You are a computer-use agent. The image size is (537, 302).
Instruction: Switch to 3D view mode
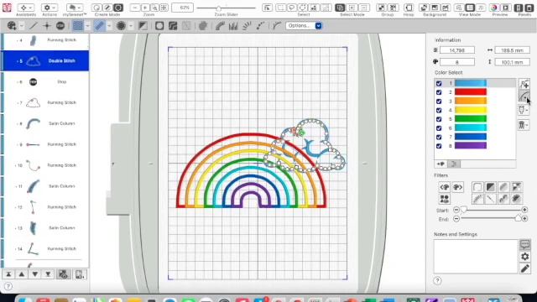(x=470, y=8)
